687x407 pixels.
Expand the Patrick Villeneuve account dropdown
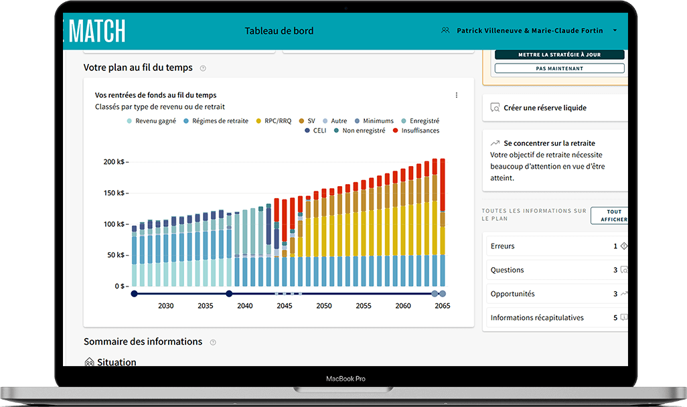click(615, 30)
